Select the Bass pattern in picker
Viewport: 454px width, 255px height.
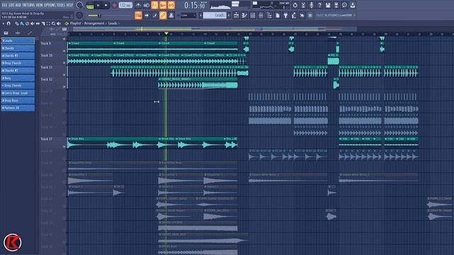point(18,78)
